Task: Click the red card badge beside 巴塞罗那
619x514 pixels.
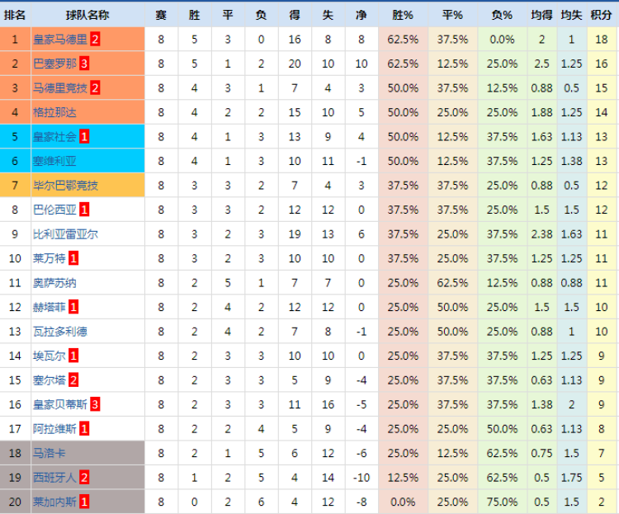Action: point(84,64)
